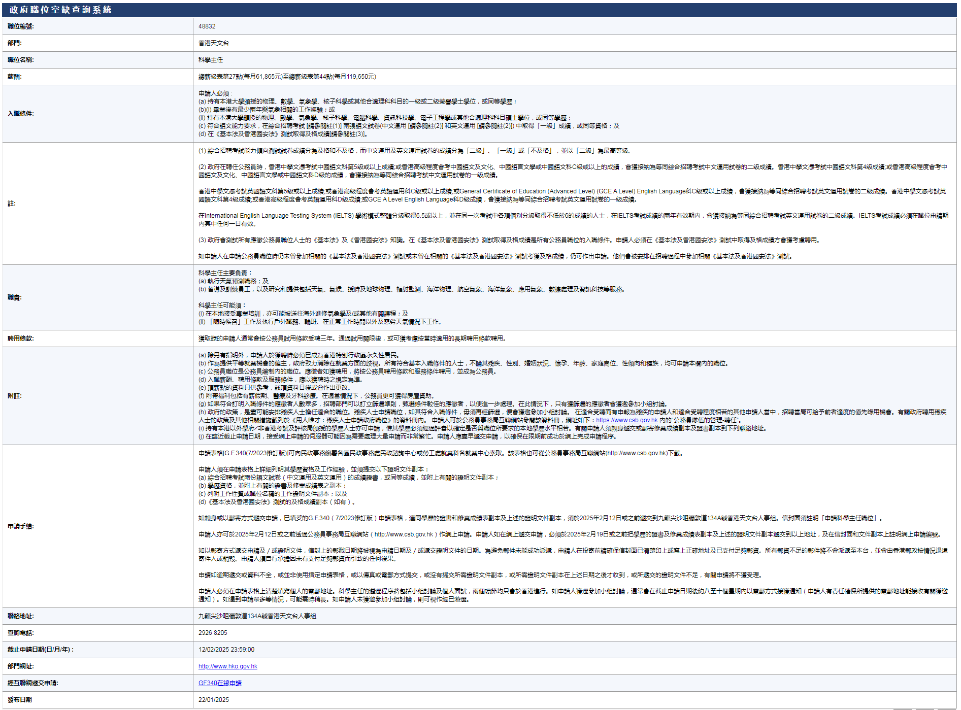The height and width of the screenshot is (710, 961).
Task: Click the GF340在線申請 online application link
Action: click(x=220, y=683)
